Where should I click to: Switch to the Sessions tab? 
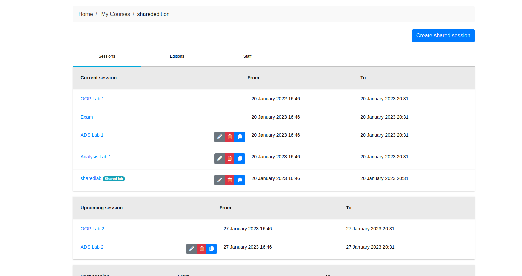tap(107, 56)
